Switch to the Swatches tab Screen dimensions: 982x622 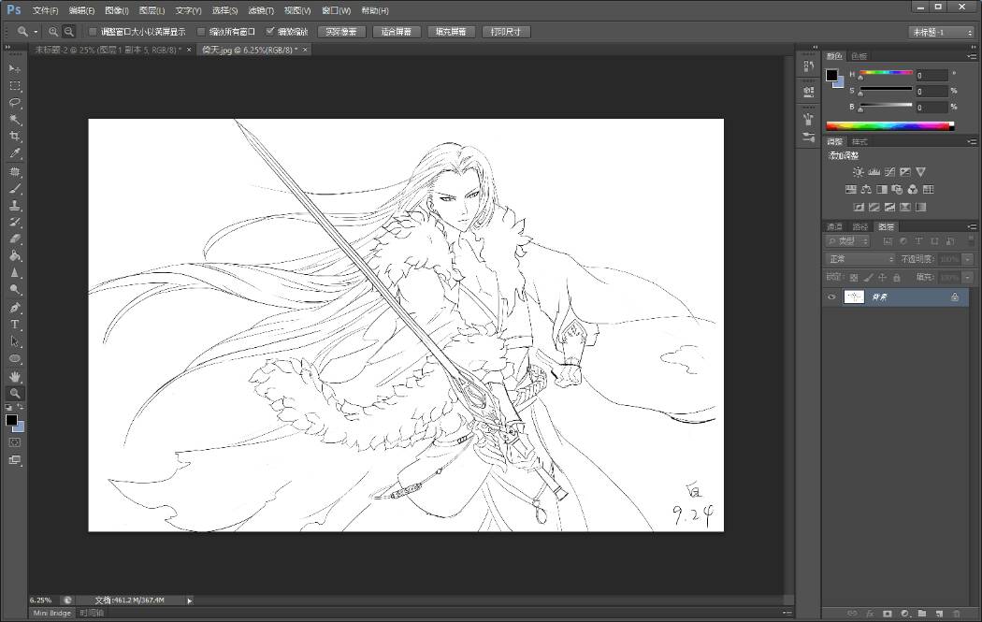click(859, 56)
